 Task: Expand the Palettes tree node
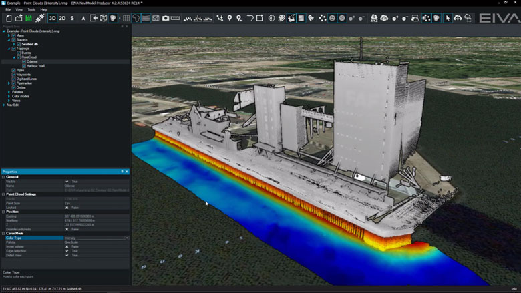click(x=9, y=92)
